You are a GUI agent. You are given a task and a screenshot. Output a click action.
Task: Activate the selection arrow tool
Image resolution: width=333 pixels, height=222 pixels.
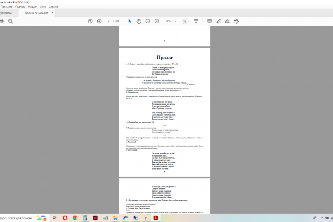point(130,21)
